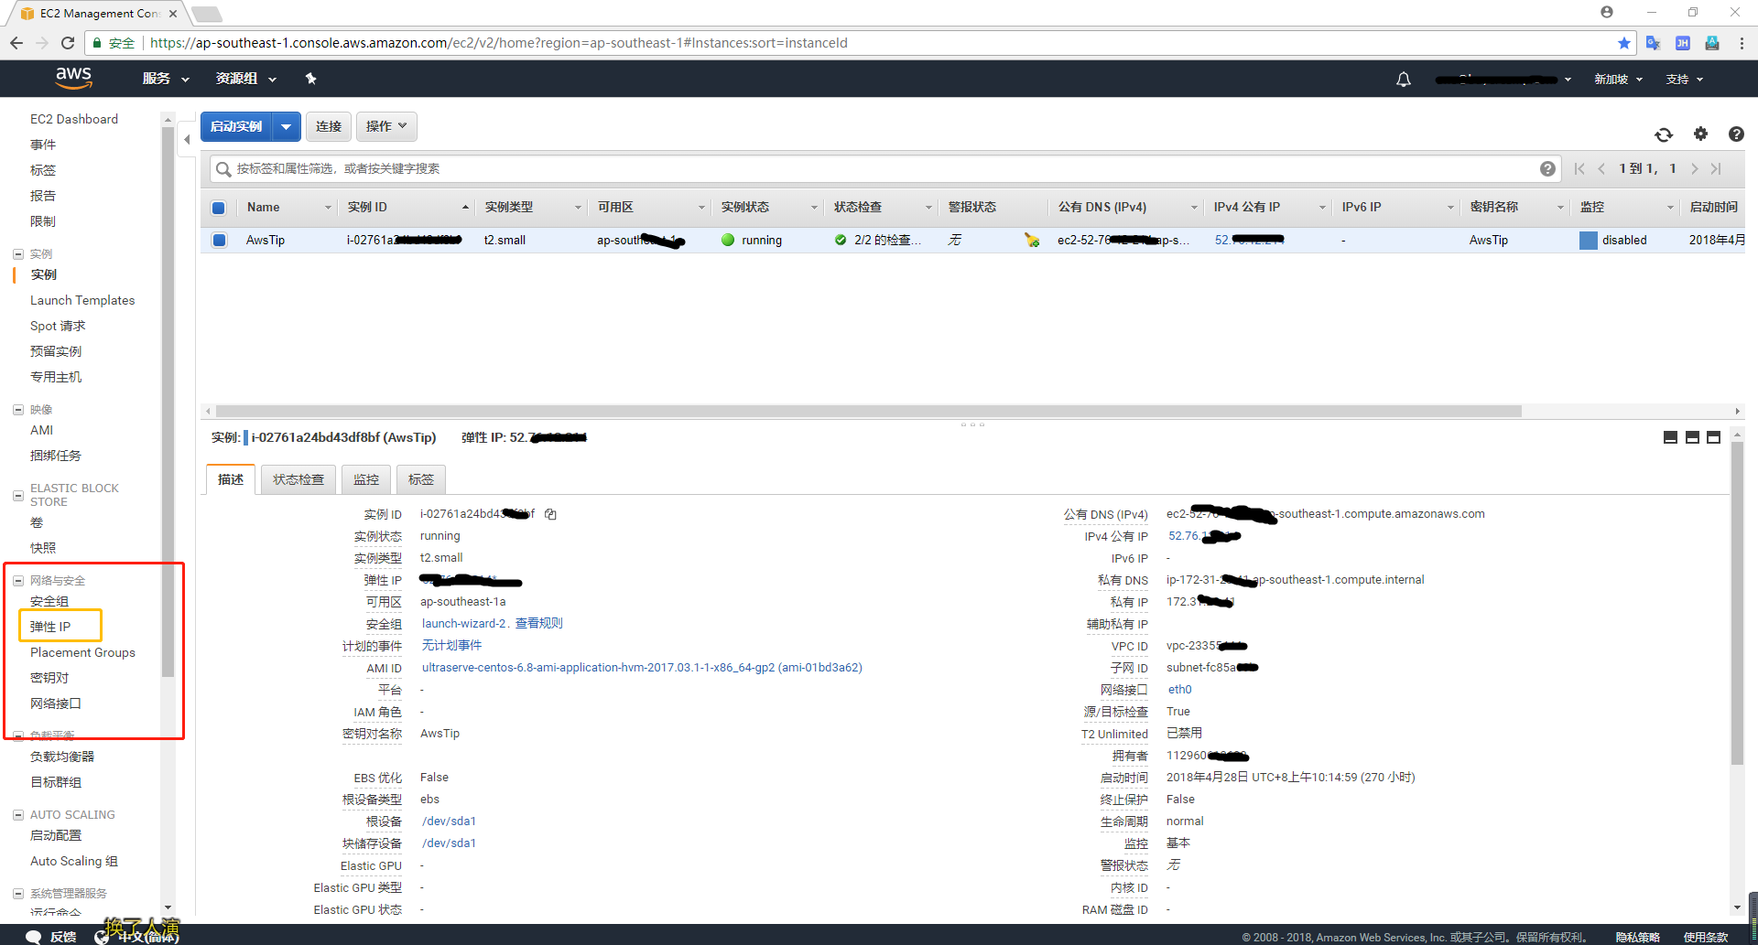This screenshot has width=1758, height=945.
Task: Click the 连接 connect button
Action: pyautogui.click(x=329, y=126)
